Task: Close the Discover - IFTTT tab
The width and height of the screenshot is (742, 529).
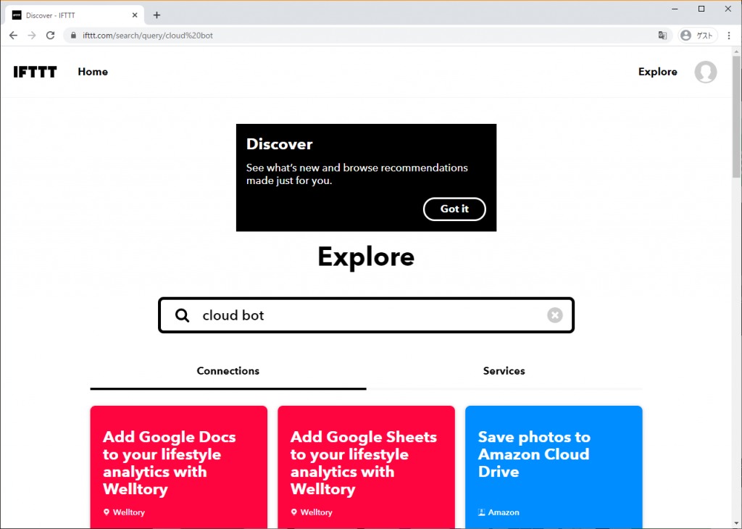Action: pyautogui.click(x=135, y=15)
